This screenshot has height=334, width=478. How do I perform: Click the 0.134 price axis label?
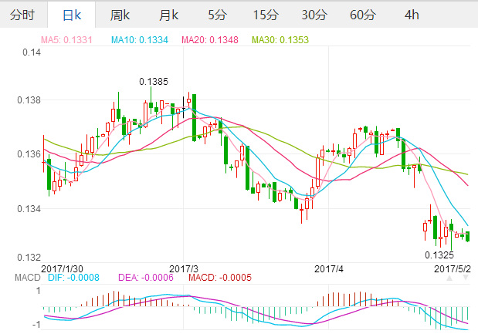click(x=29, y=209)
